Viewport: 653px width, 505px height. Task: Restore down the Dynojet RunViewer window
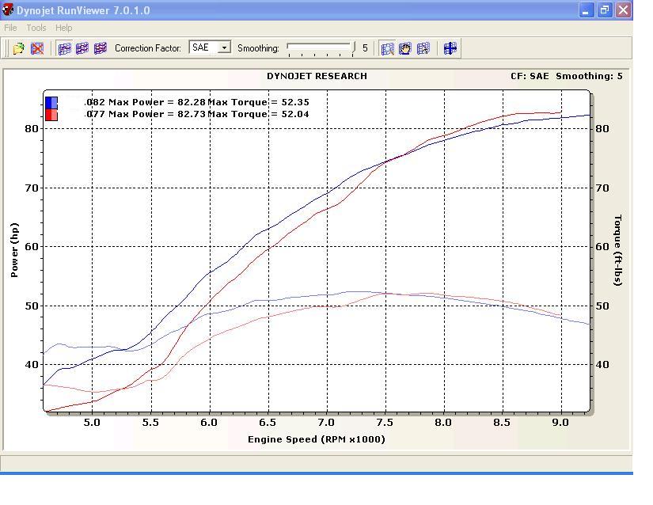pyautogui.click(x=604, y=10)
